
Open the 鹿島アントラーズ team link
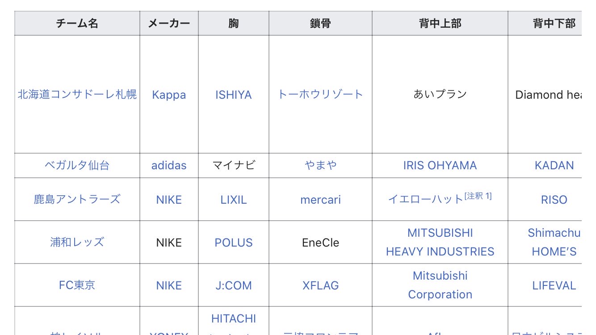pos(77,199)
